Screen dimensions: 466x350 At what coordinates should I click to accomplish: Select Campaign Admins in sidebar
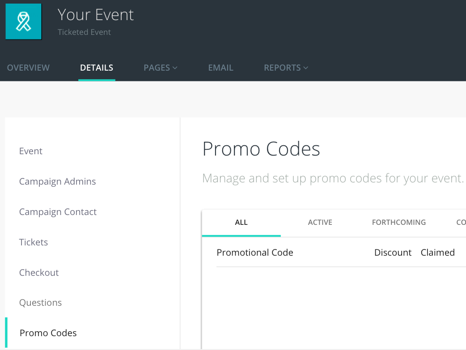(x=57, y=181)
